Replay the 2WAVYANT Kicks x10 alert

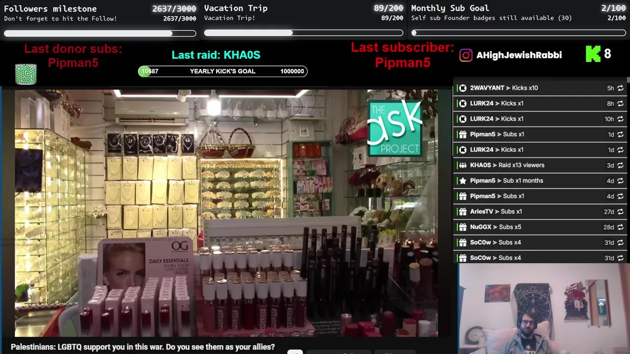coord(620,88)
